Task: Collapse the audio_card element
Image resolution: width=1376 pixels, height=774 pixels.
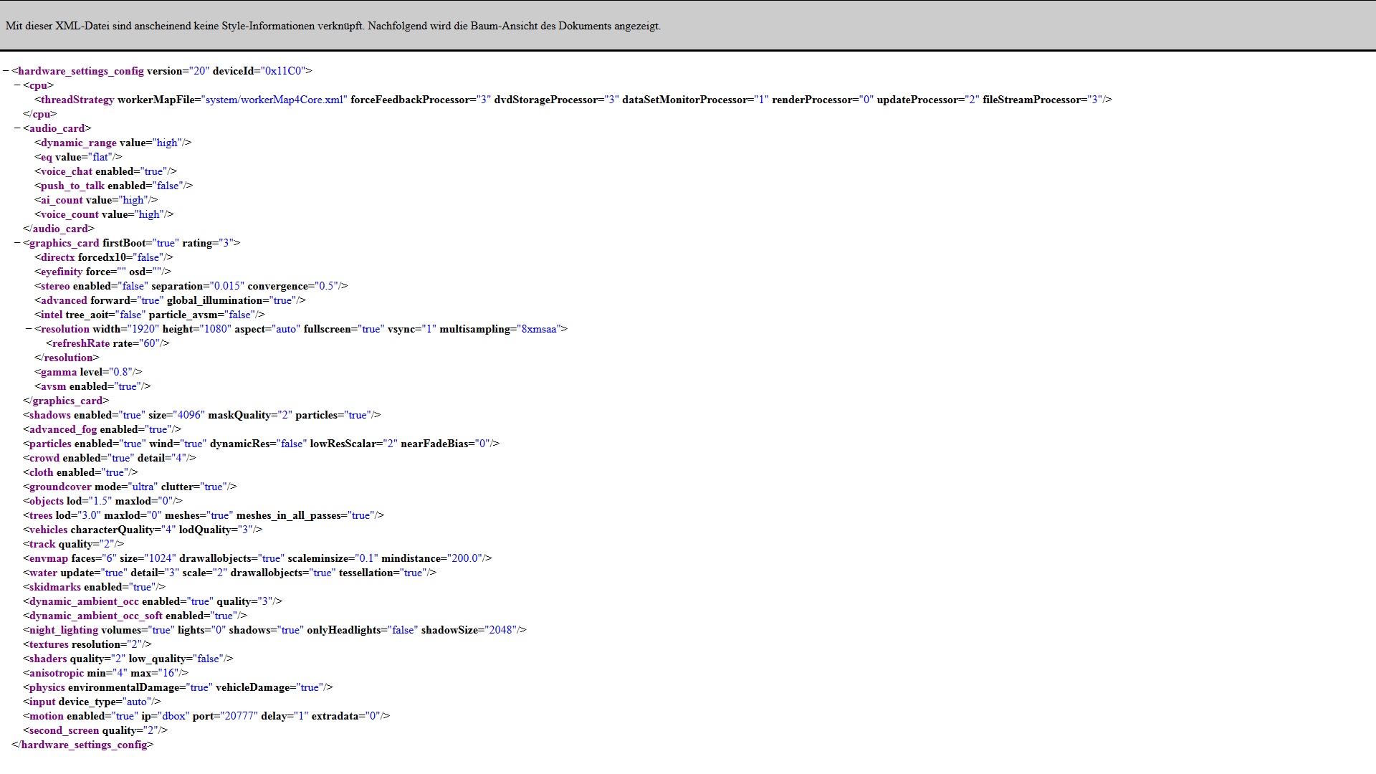Action: coord(17,128)
